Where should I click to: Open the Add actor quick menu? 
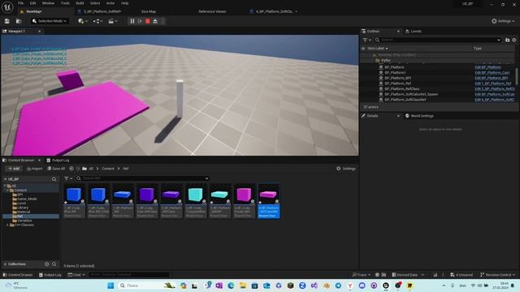tap(83, 21)
